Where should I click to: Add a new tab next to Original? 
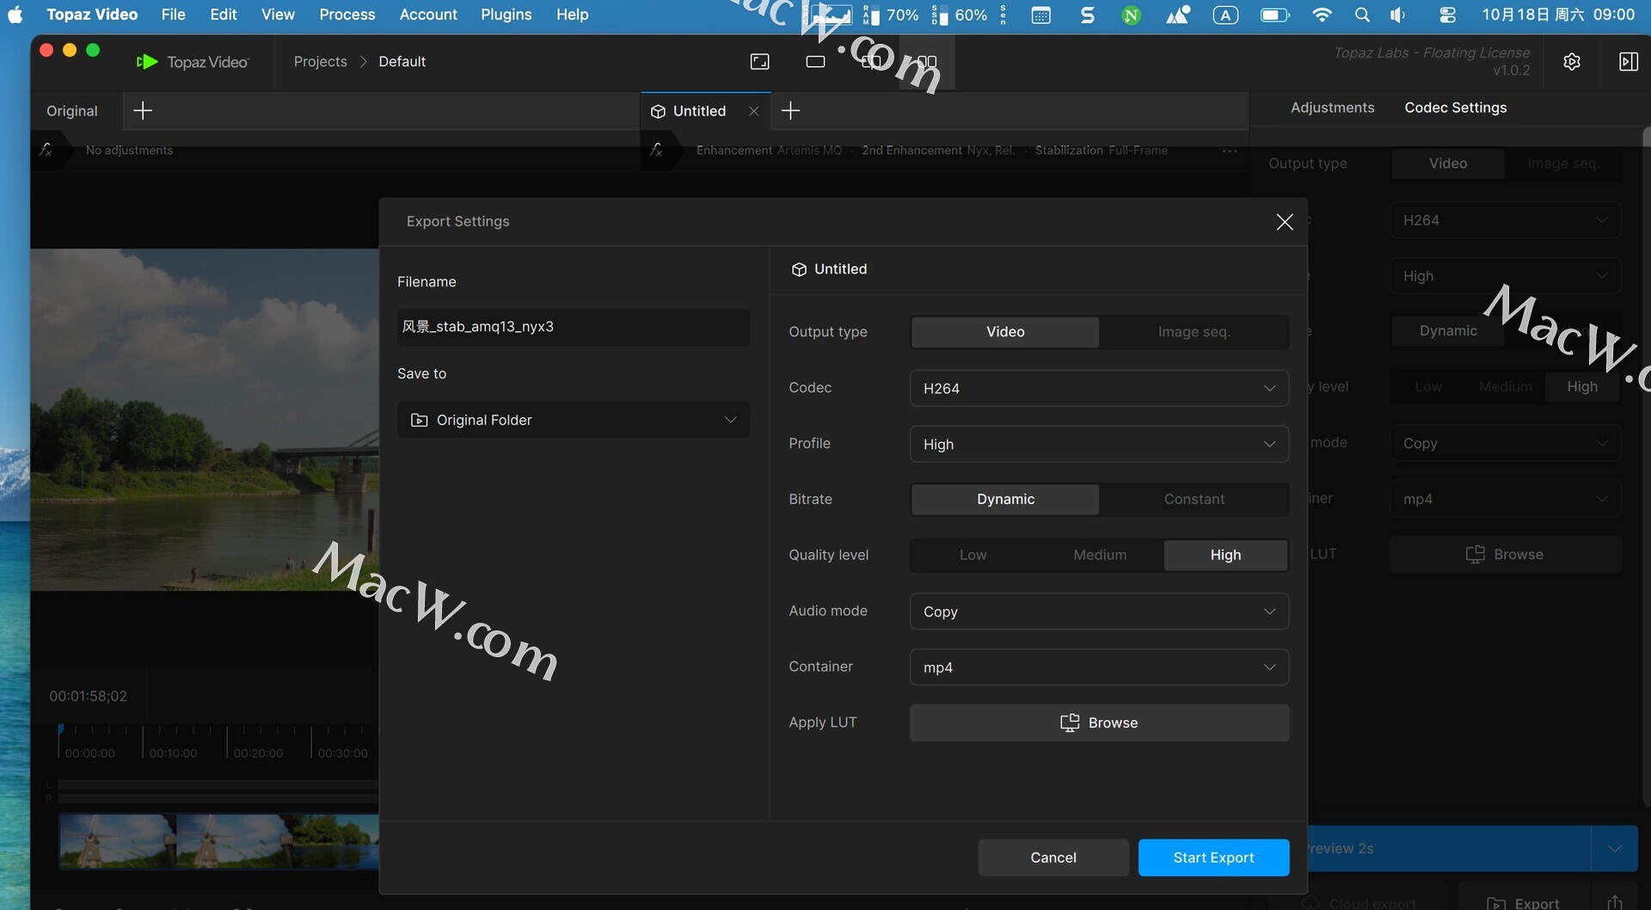point(143,111)
